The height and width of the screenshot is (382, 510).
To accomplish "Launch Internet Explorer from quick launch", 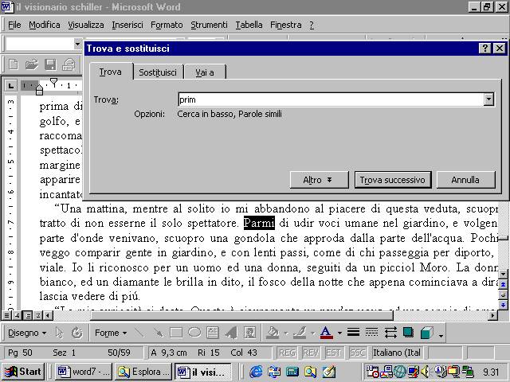I will [x=256, y=372].
